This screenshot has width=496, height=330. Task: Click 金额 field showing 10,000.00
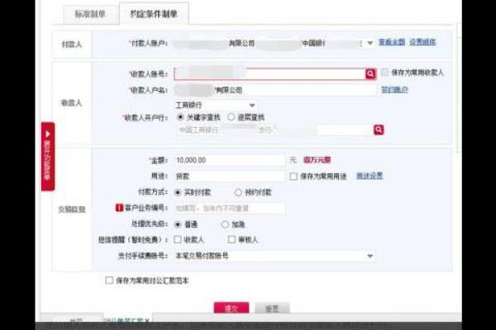[230, 160]
